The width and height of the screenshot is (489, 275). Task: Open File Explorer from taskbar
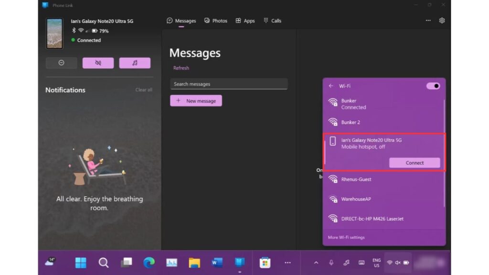(194, 263)
